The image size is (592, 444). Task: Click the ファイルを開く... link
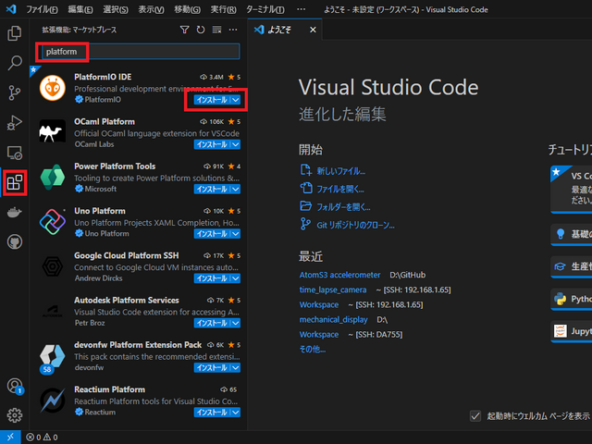coord(340,189)
